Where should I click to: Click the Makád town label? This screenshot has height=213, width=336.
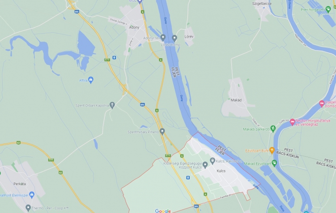tap(236, 100)
